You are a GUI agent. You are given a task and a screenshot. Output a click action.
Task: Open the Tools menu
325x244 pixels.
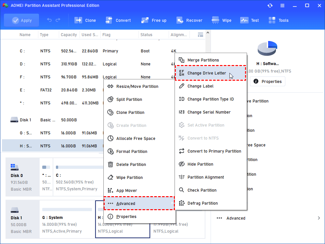click(x=279, y=20)
